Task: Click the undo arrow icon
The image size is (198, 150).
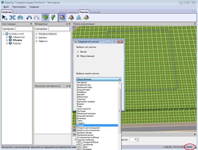Action: click(x=30, y=18)
